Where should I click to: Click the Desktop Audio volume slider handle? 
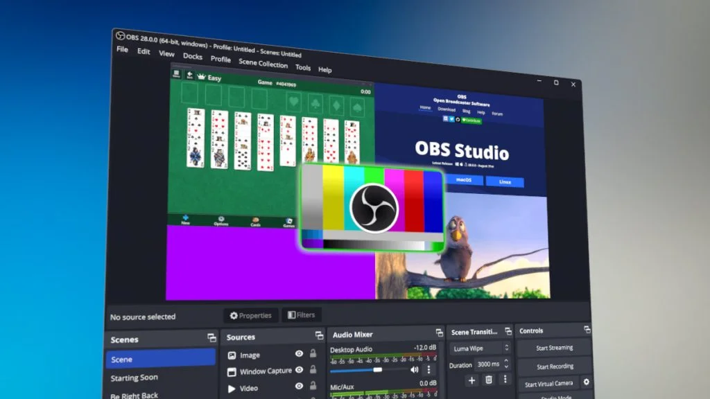click(377, 370)
